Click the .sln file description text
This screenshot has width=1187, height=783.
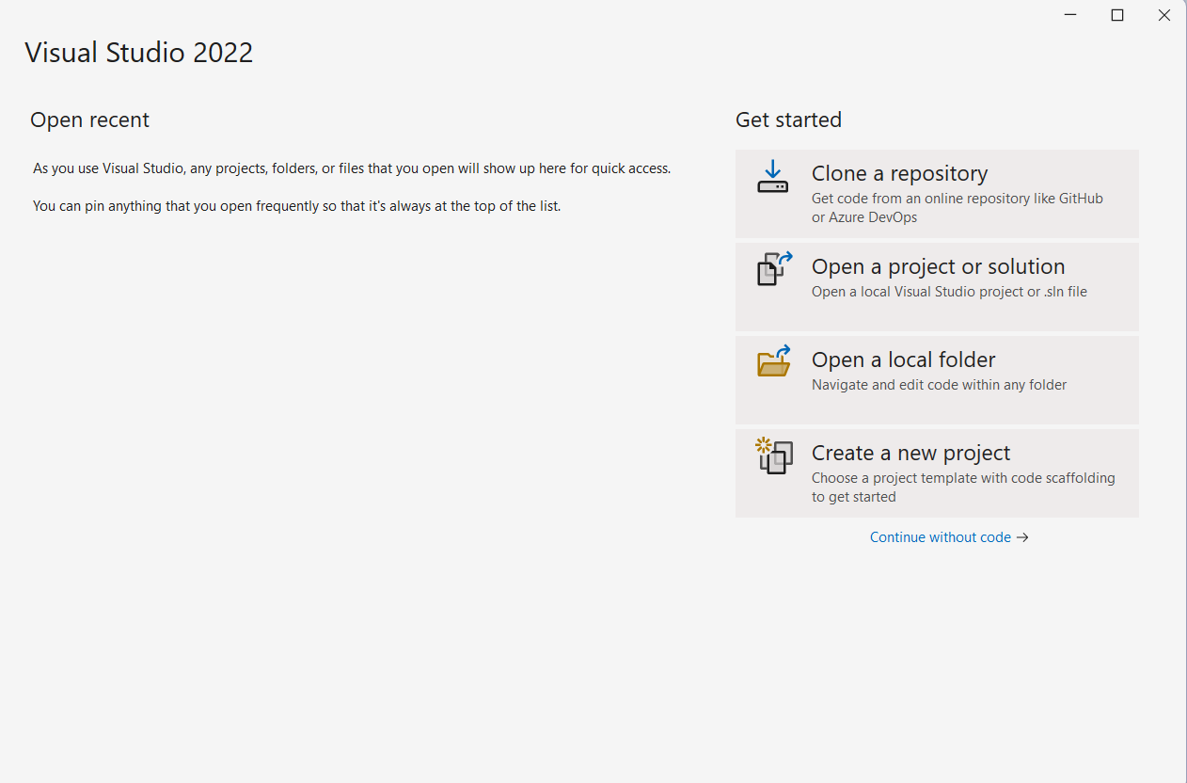point(1064,291)
